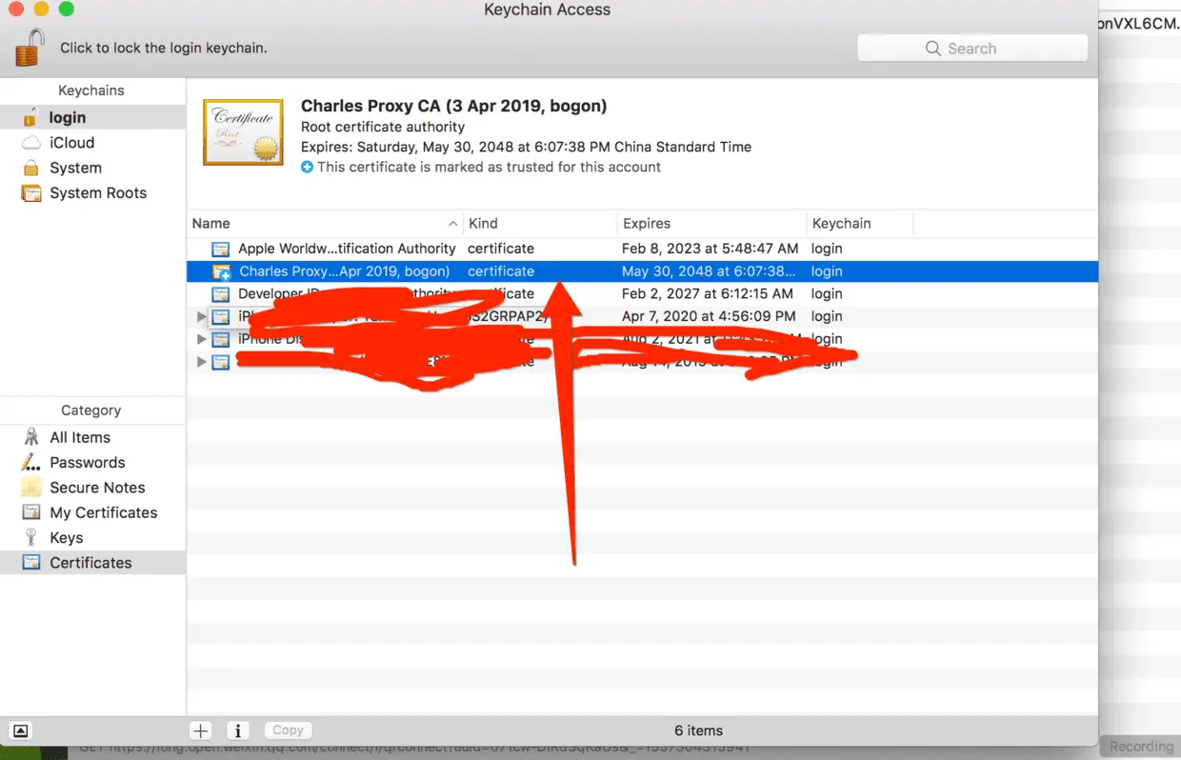Click the Keys category key icon
The image size is (1181, 760).
coord(31,537)
